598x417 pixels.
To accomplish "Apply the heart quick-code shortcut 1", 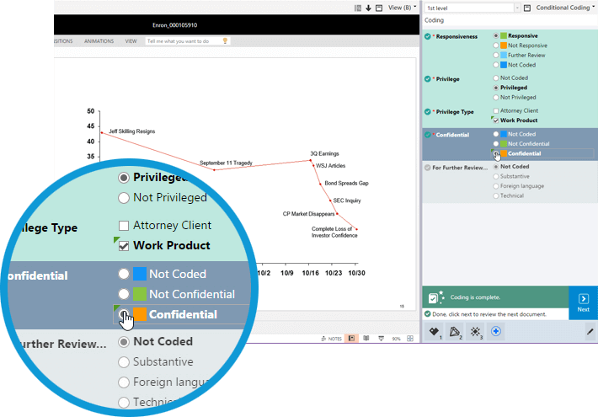I will tap(434, 332).
